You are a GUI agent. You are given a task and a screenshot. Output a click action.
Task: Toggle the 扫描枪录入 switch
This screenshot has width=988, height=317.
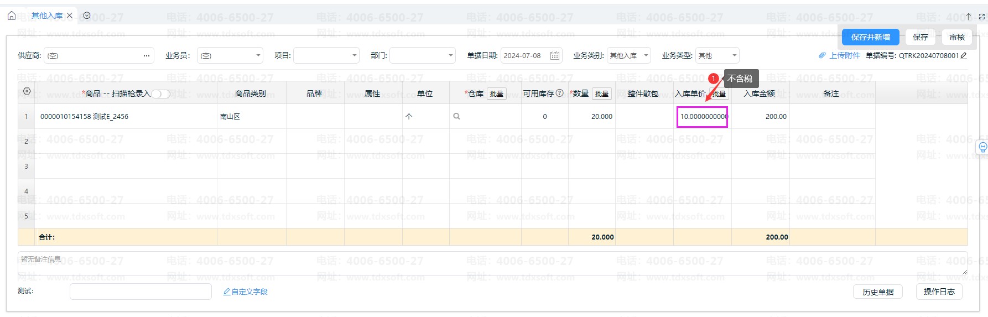[161, 94]
